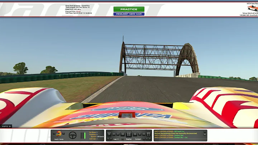
Task: Click upper icon in chat panel
Action: point(205,132)
